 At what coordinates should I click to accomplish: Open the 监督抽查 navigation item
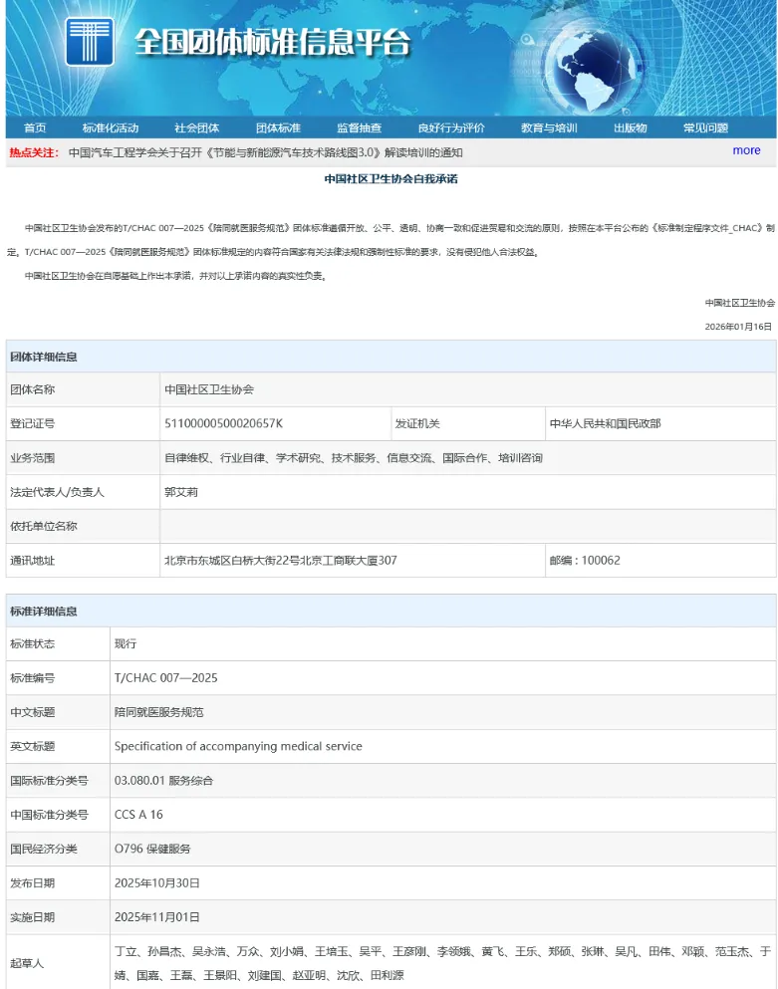click(x=359, y=127)
